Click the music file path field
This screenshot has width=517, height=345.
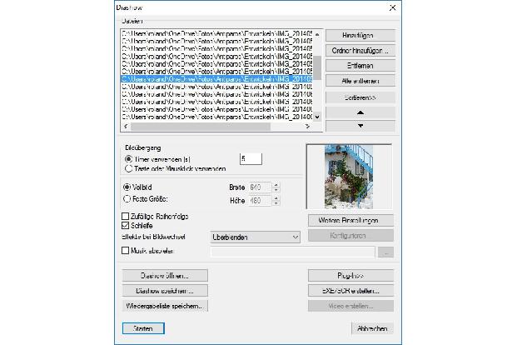click(292, 252)
